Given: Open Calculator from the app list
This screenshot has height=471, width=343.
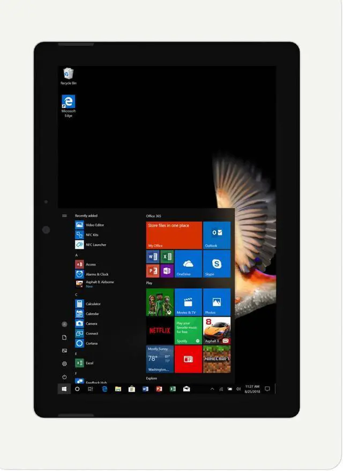Looking at the screenshot, I should [93, 304].
